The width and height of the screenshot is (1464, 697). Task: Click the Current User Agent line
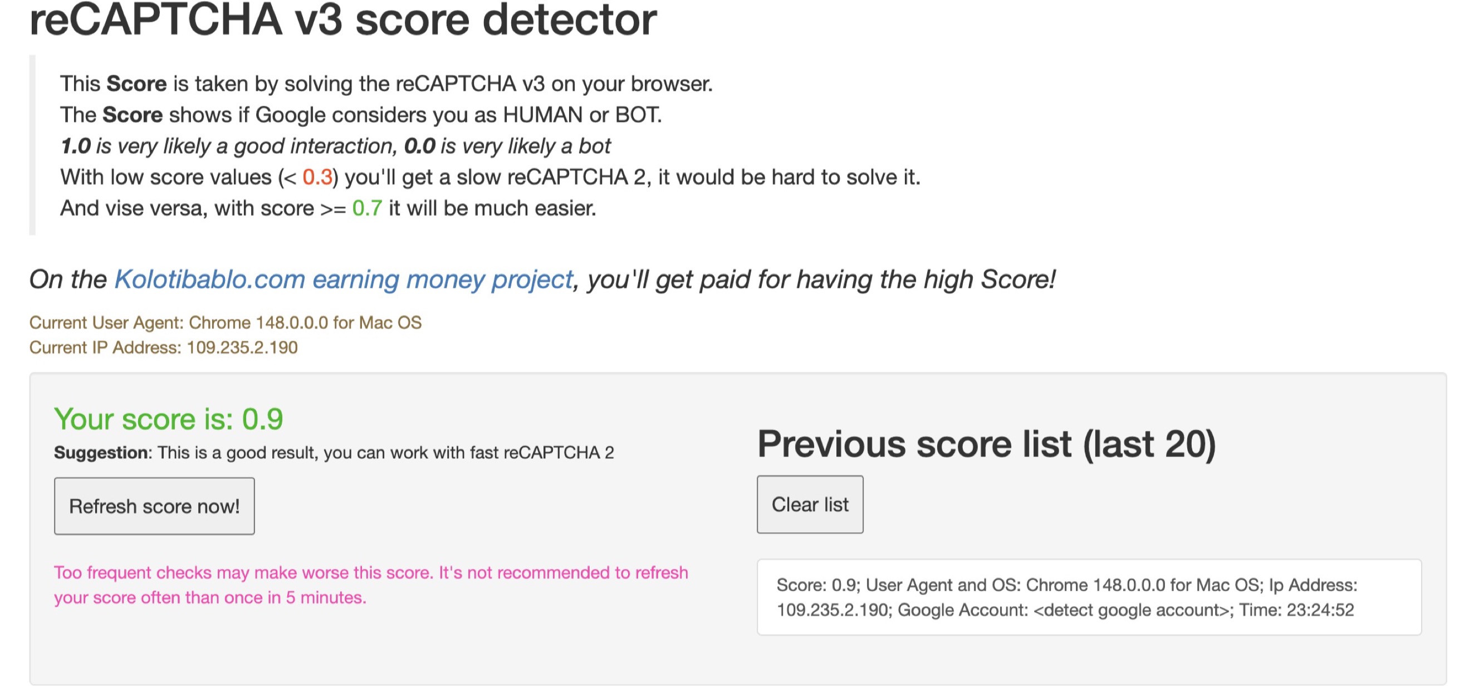click(226, 323)
